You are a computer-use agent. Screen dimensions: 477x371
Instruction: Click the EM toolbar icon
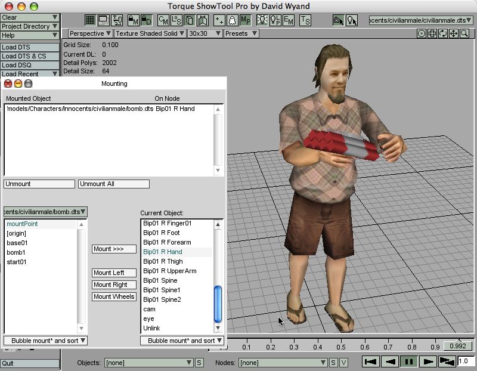289,20
